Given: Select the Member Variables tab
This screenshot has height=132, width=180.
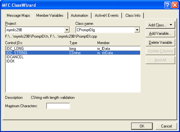Looking at the screenshot, I should click(50, 15).
